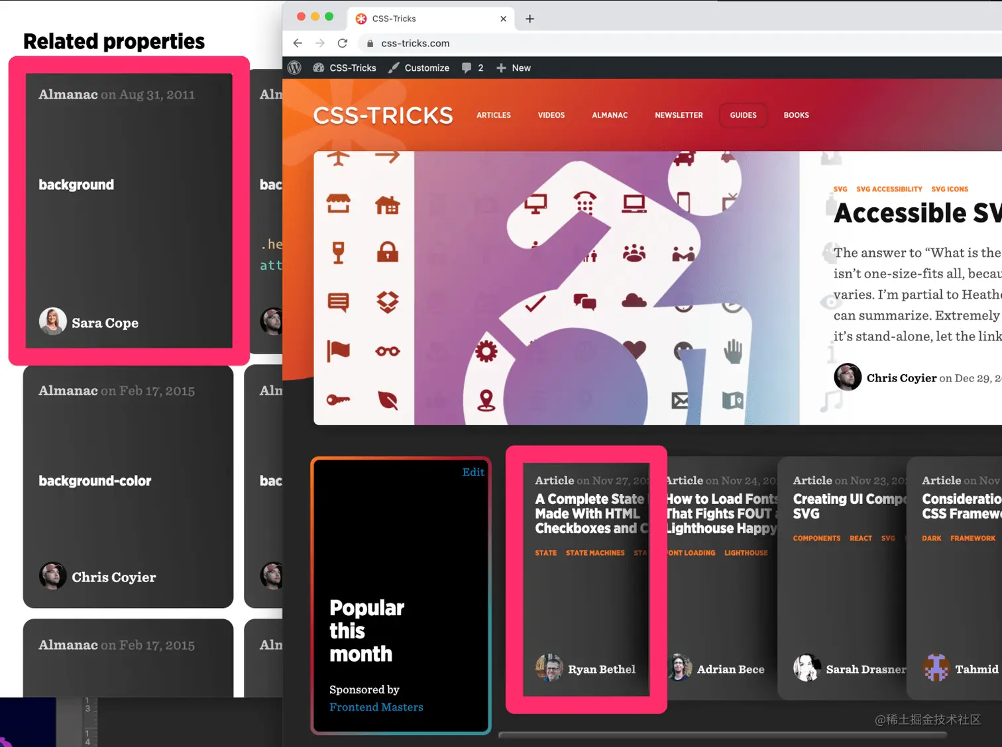1002x747 pixels.
Task: Click the Ryan Bethel author name
Action: (602, 670)
